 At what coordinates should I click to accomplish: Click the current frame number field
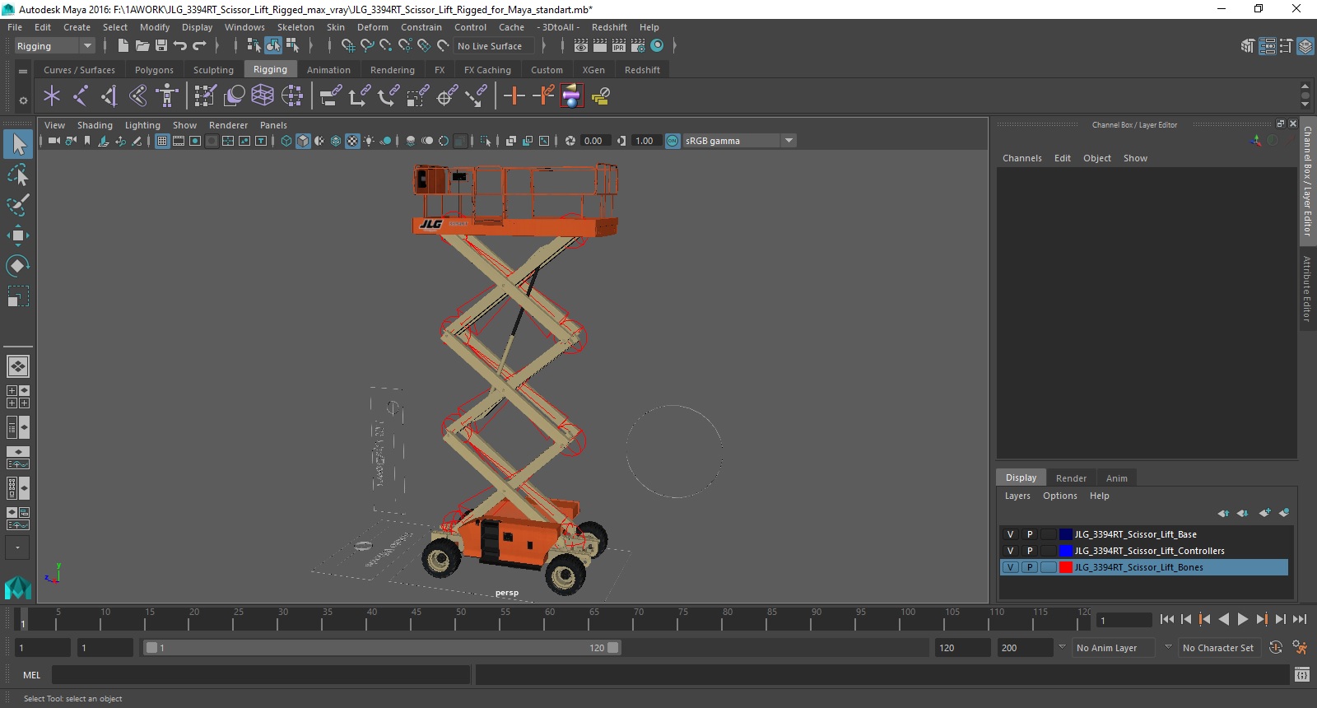click(x=1124, y=620)
